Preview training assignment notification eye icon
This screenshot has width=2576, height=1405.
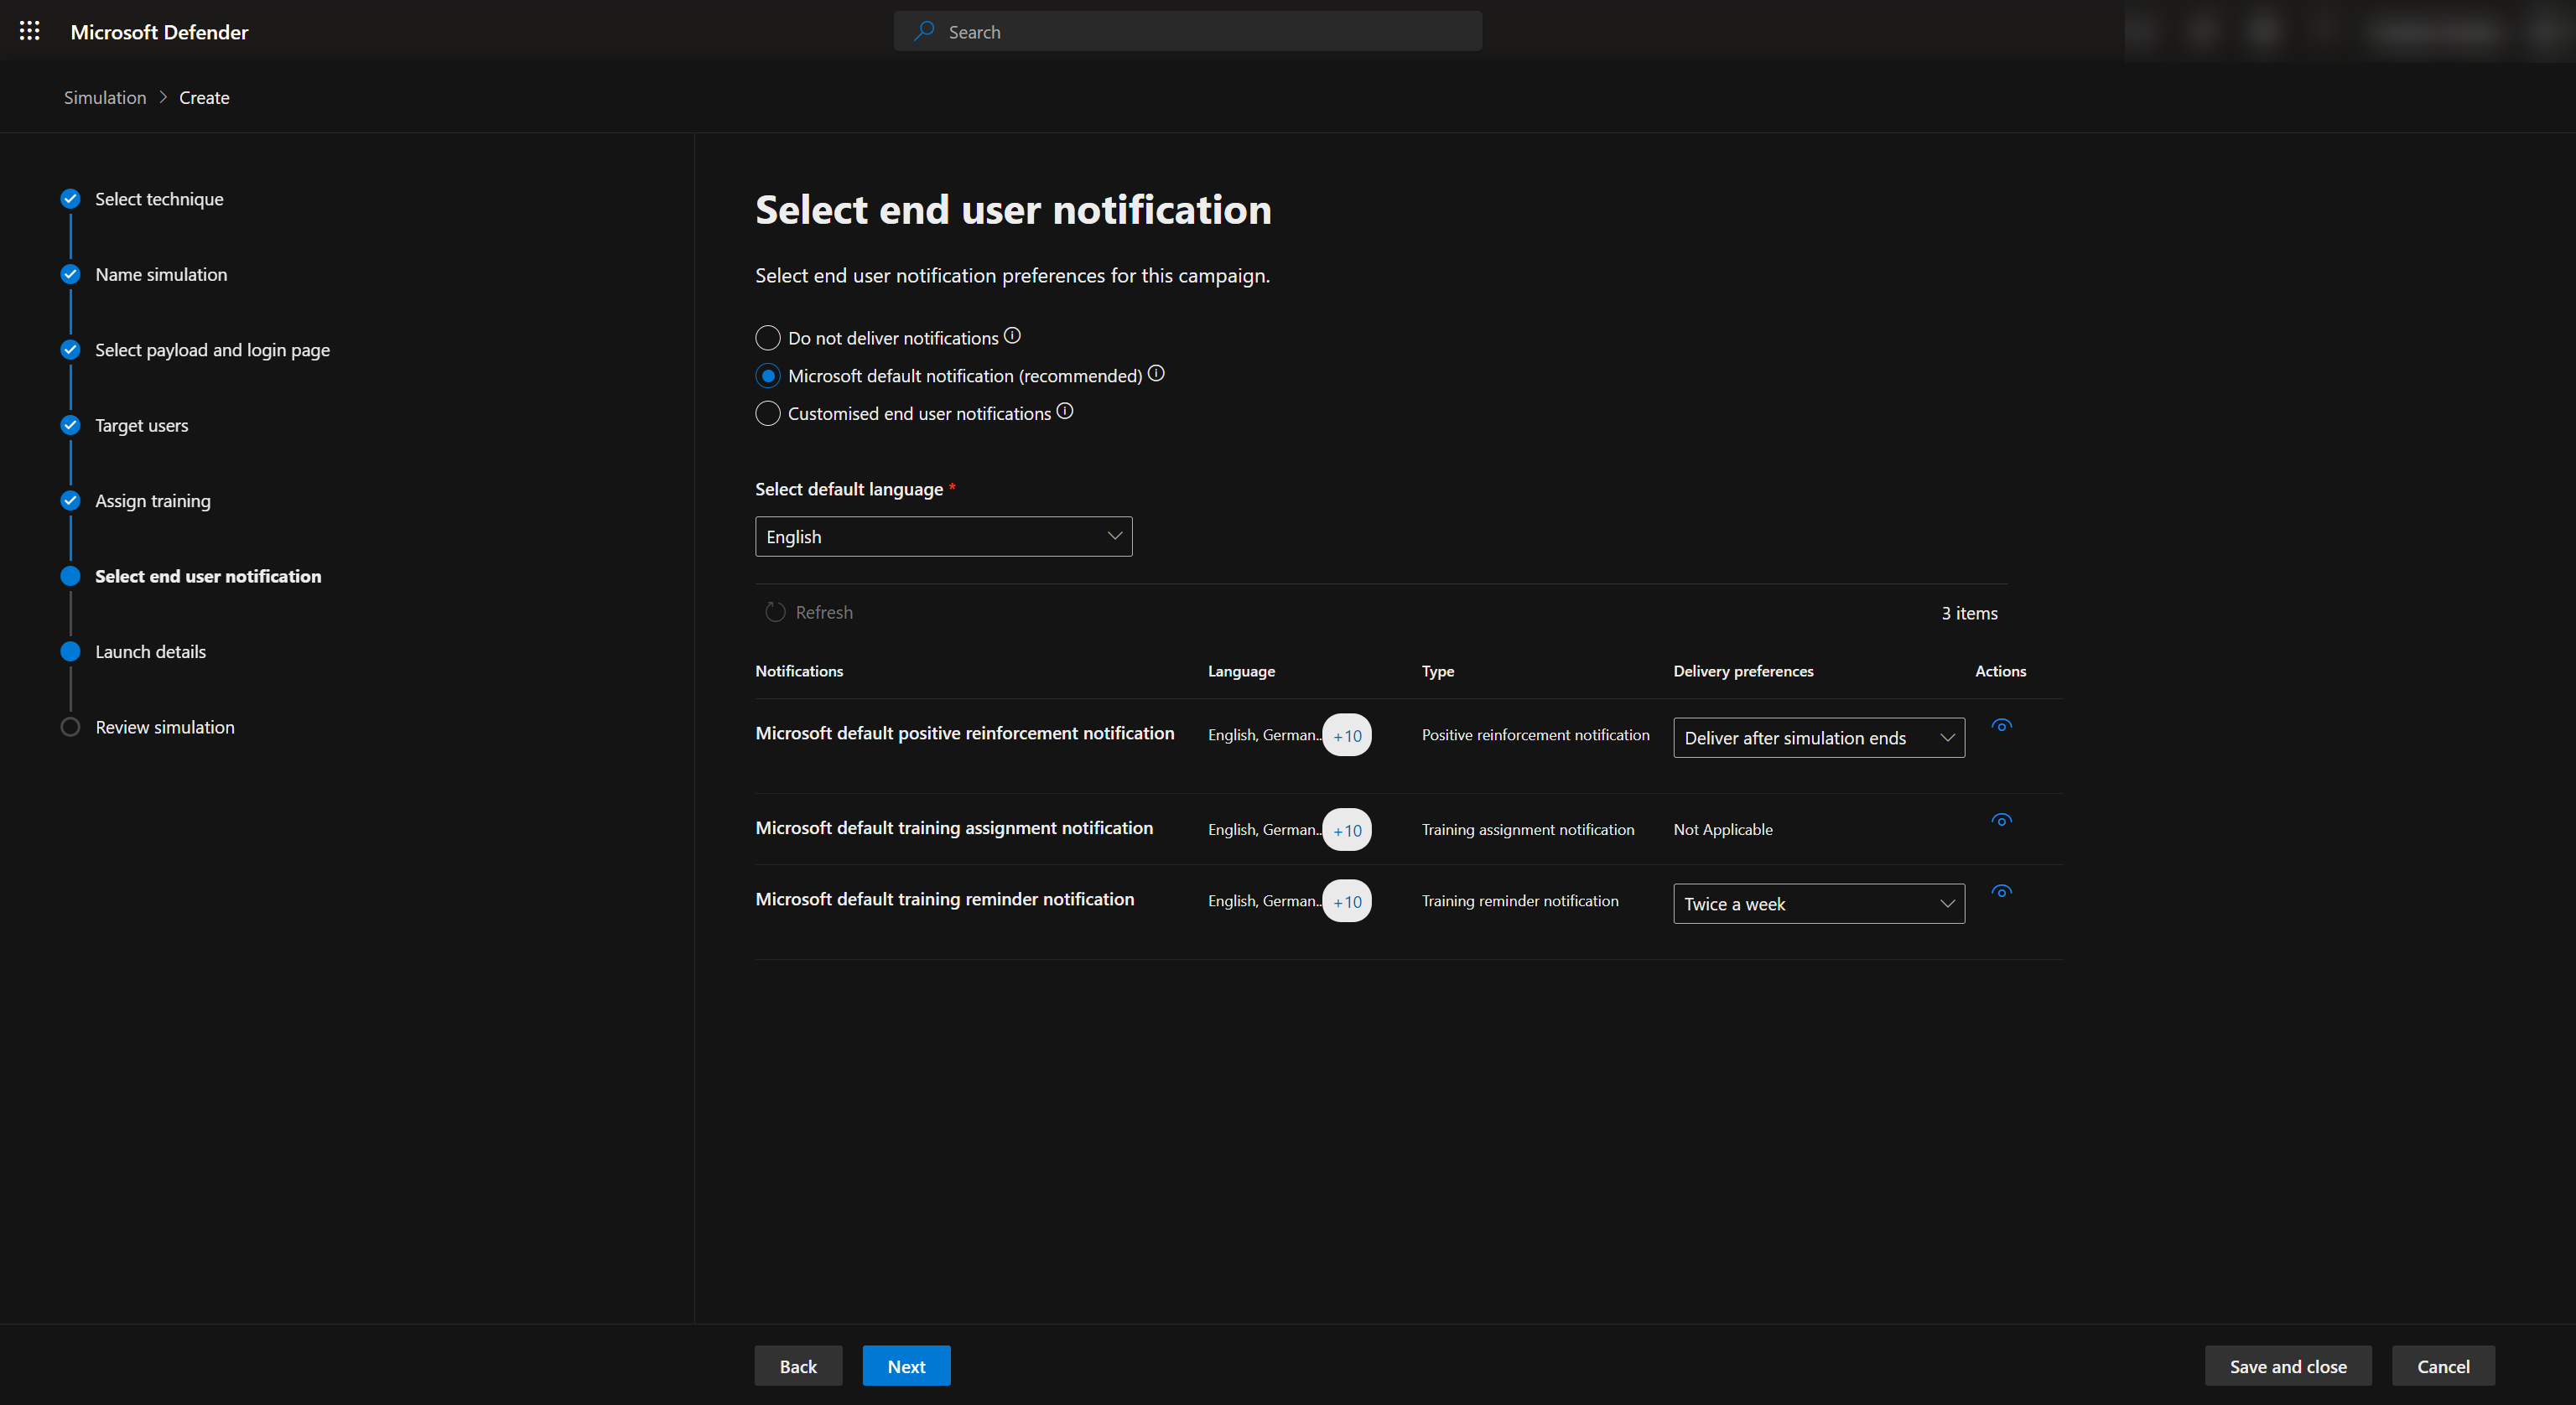pos(2001,821)
